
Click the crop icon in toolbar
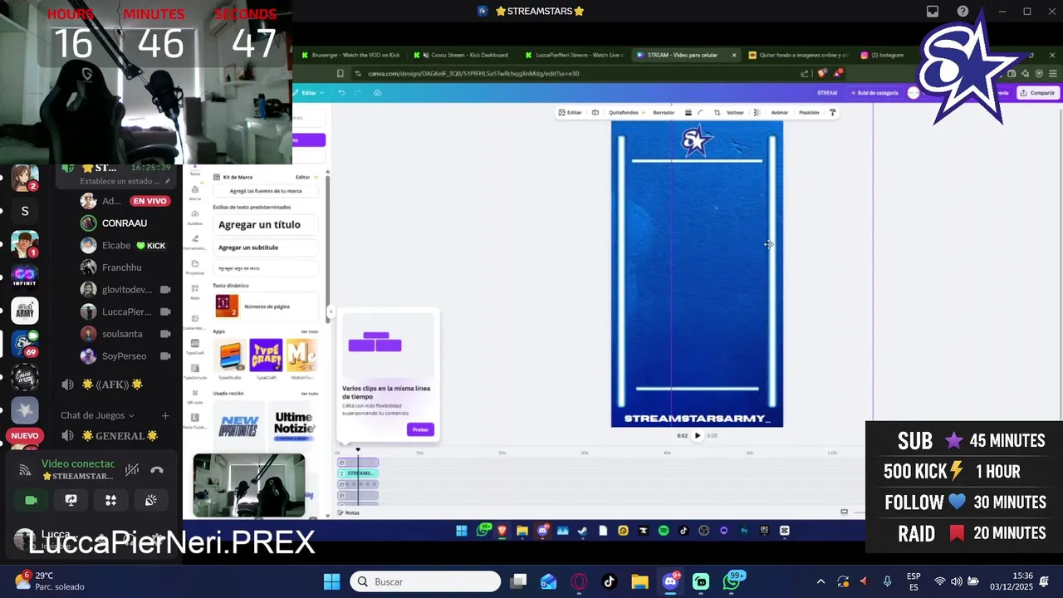[717, 112]
